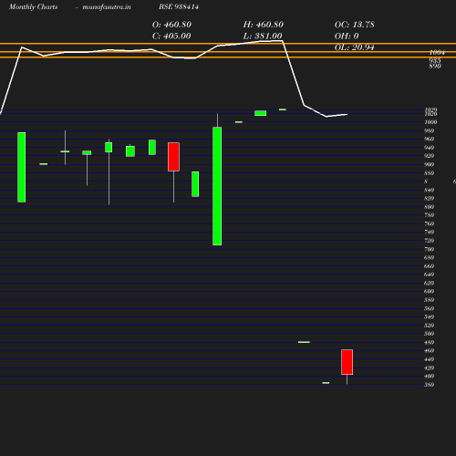The height and width of the screenshot is (456, 456).
Task: Click the 460 price axis label
Action: 429,350
